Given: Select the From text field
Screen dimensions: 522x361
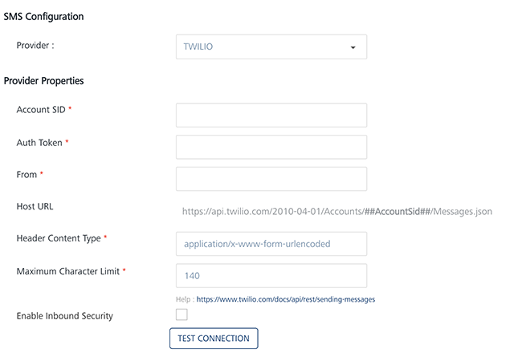Looking at the screenshot, I should click(x=271, y=179).
